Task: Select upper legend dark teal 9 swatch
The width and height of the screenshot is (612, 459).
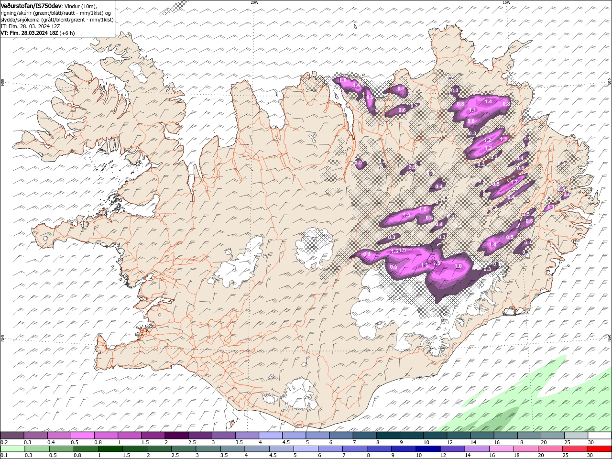Action: coord(412,436)
